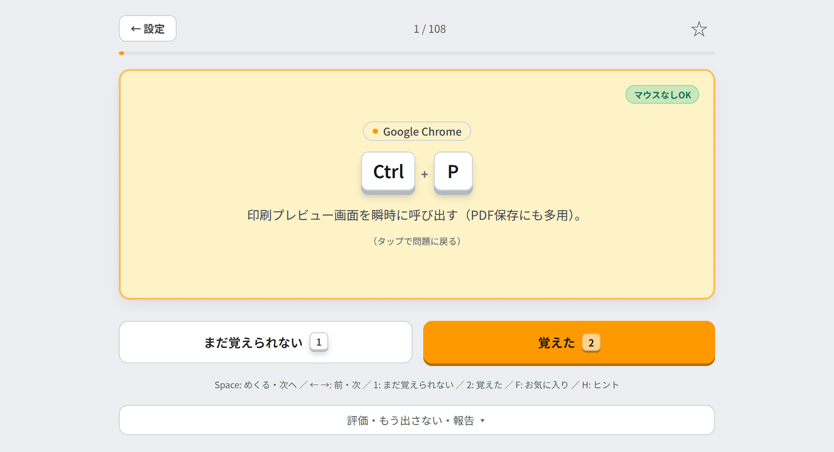Mark card as 覚えた
This screenshot has height=452, width=834.
[x=569, y=343]
